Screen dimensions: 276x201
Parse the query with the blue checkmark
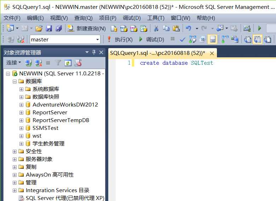click(x=183, y=40)
